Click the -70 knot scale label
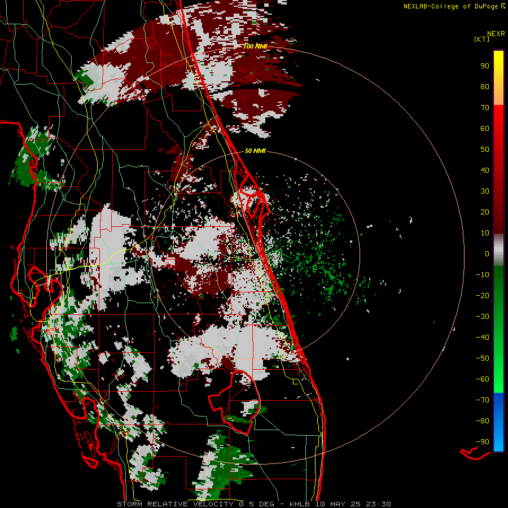 [483, 400]
